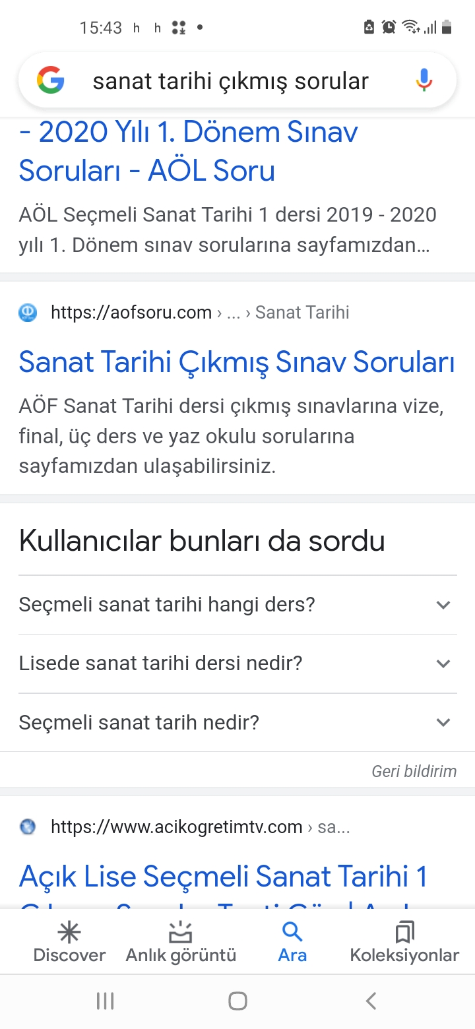The image size is (475, 1029).
Task: Tap the acikogretimtv.com site favicon
Action: pos(28,826)
